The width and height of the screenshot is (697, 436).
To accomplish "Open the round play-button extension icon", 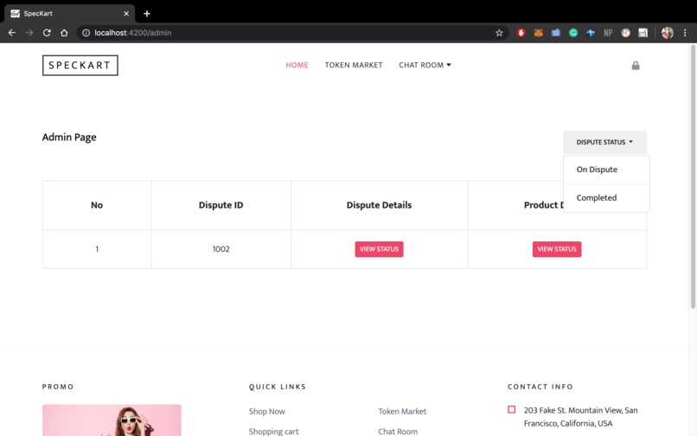I will coord(625,33).
